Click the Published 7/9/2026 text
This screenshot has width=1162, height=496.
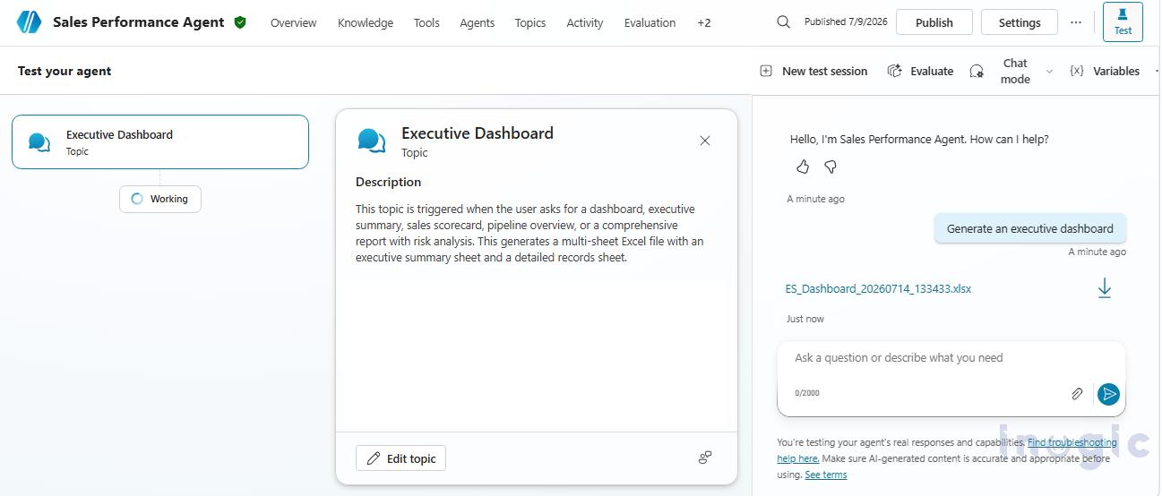tap(846, 21)
